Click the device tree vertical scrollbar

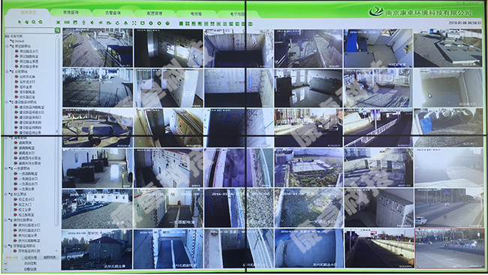point(57,130)
